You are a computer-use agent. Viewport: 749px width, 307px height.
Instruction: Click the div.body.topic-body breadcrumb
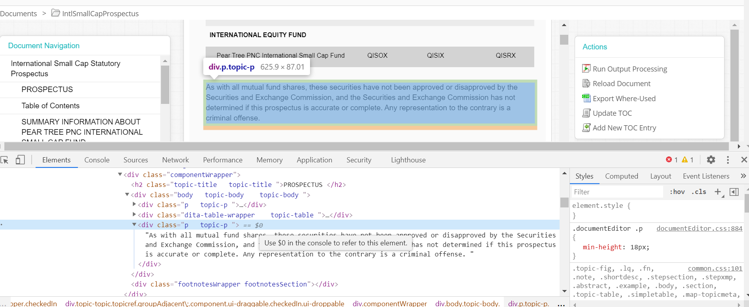(467, 303)
